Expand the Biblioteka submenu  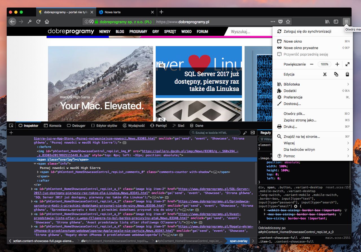312,84
